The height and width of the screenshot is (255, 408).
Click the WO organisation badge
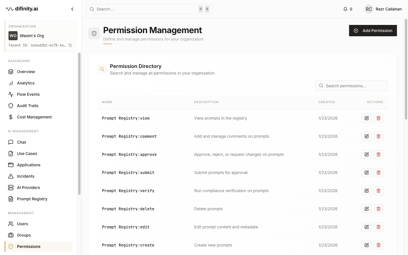(13, 36)
